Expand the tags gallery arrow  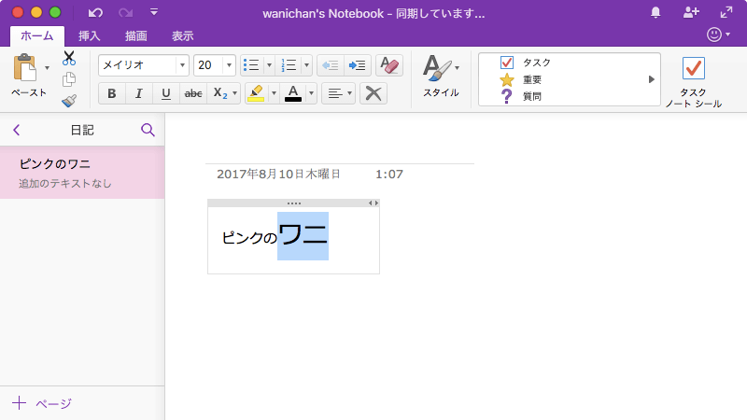click(x=651, y=79)
